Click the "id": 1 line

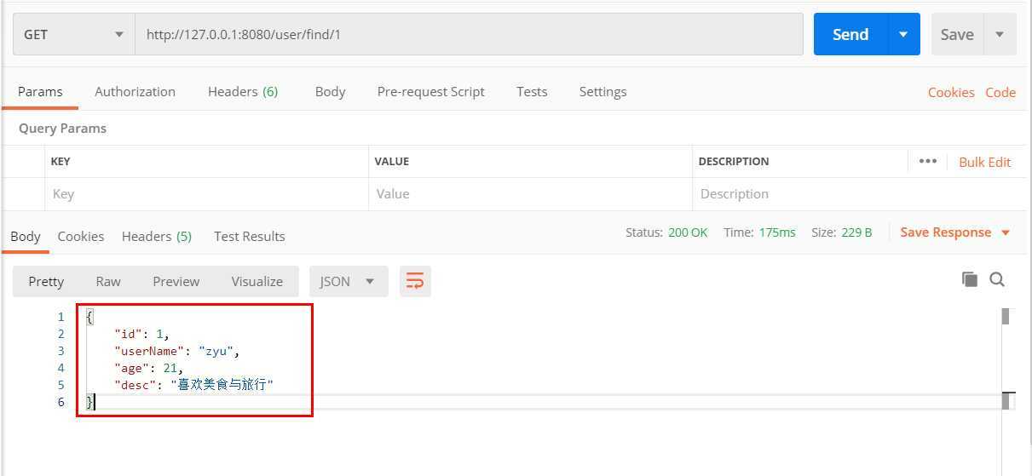141,334
